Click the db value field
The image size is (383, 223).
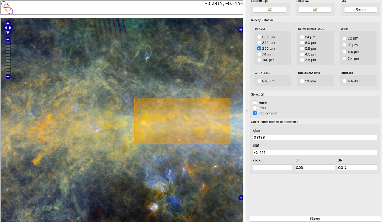[357, 167]
